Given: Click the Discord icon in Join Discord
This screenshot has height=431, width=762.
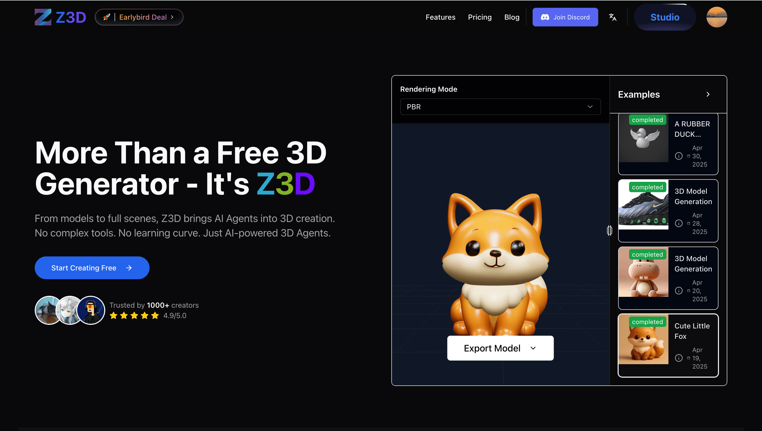Looking at the screenshot, I should [545, 17].
